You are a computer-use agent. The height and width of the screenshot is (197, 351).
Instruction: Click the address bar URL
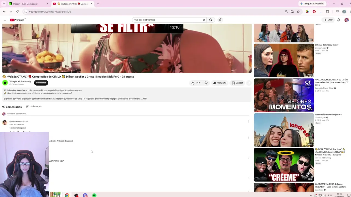coord(50,12)
